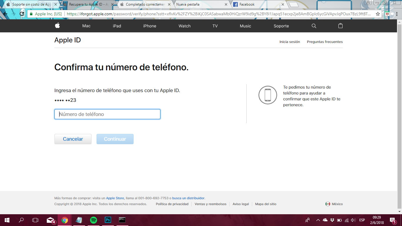Open Preguntas frecuentes link
This screenshot has width=402, height=226.
pos(325,42)
